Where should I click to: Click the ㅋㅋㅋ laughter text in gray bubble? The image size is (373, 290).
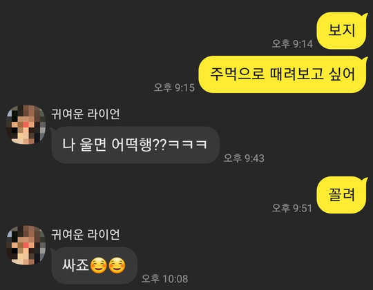(x=187, y=145)
